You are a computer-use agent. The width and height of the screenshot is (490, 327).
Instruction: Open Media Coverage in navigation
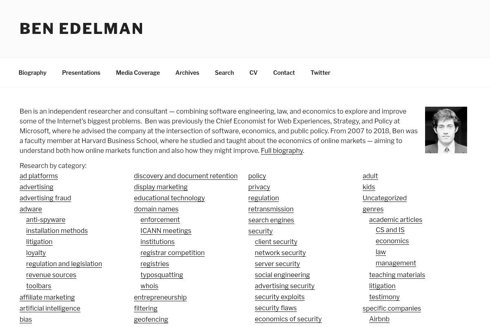138,72
